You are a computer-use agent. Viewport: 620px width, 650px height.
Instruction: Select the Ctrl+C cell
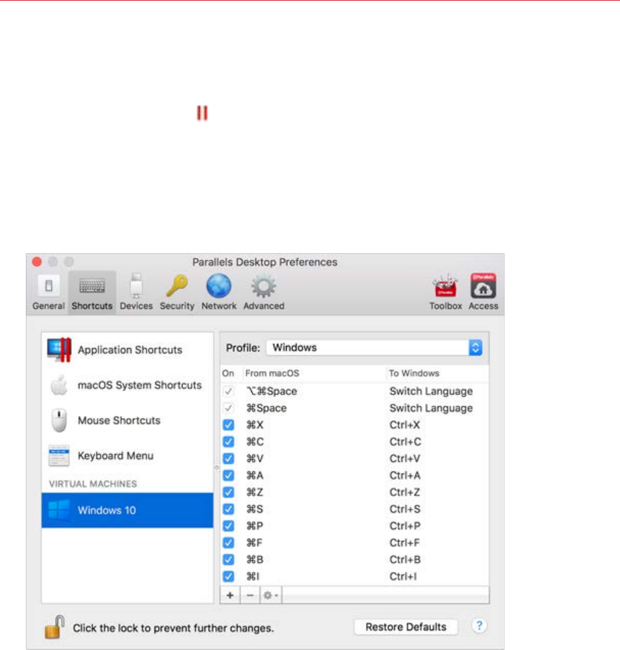405,442
